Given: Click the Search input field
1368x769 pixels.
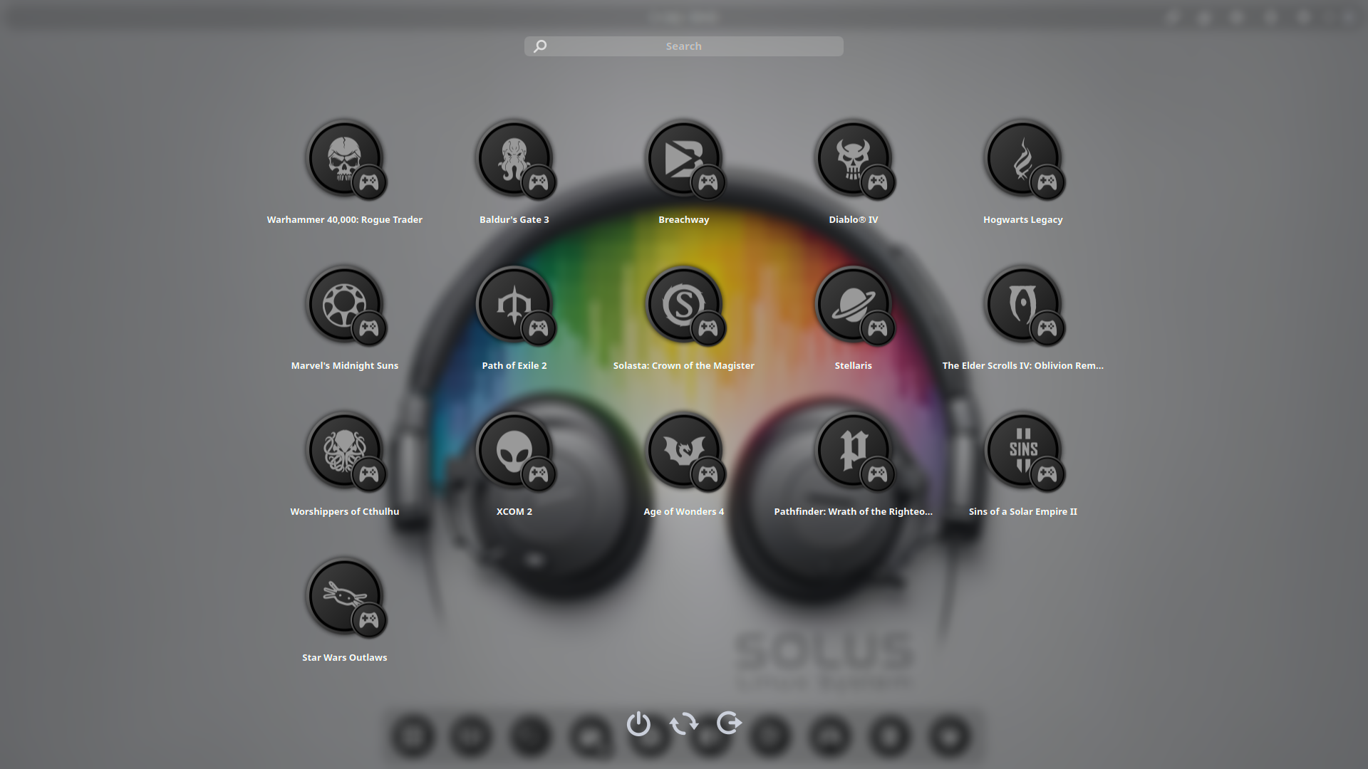Looking at the screenshot, I should click(684, 46).
